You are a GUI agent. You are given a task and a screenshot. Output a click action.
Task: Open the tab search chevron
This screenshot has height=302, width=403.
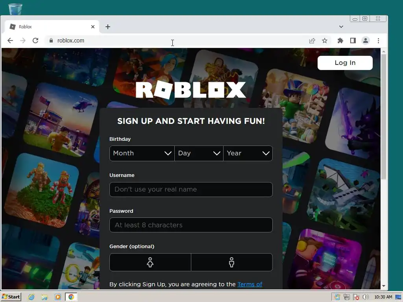point(341,27)
